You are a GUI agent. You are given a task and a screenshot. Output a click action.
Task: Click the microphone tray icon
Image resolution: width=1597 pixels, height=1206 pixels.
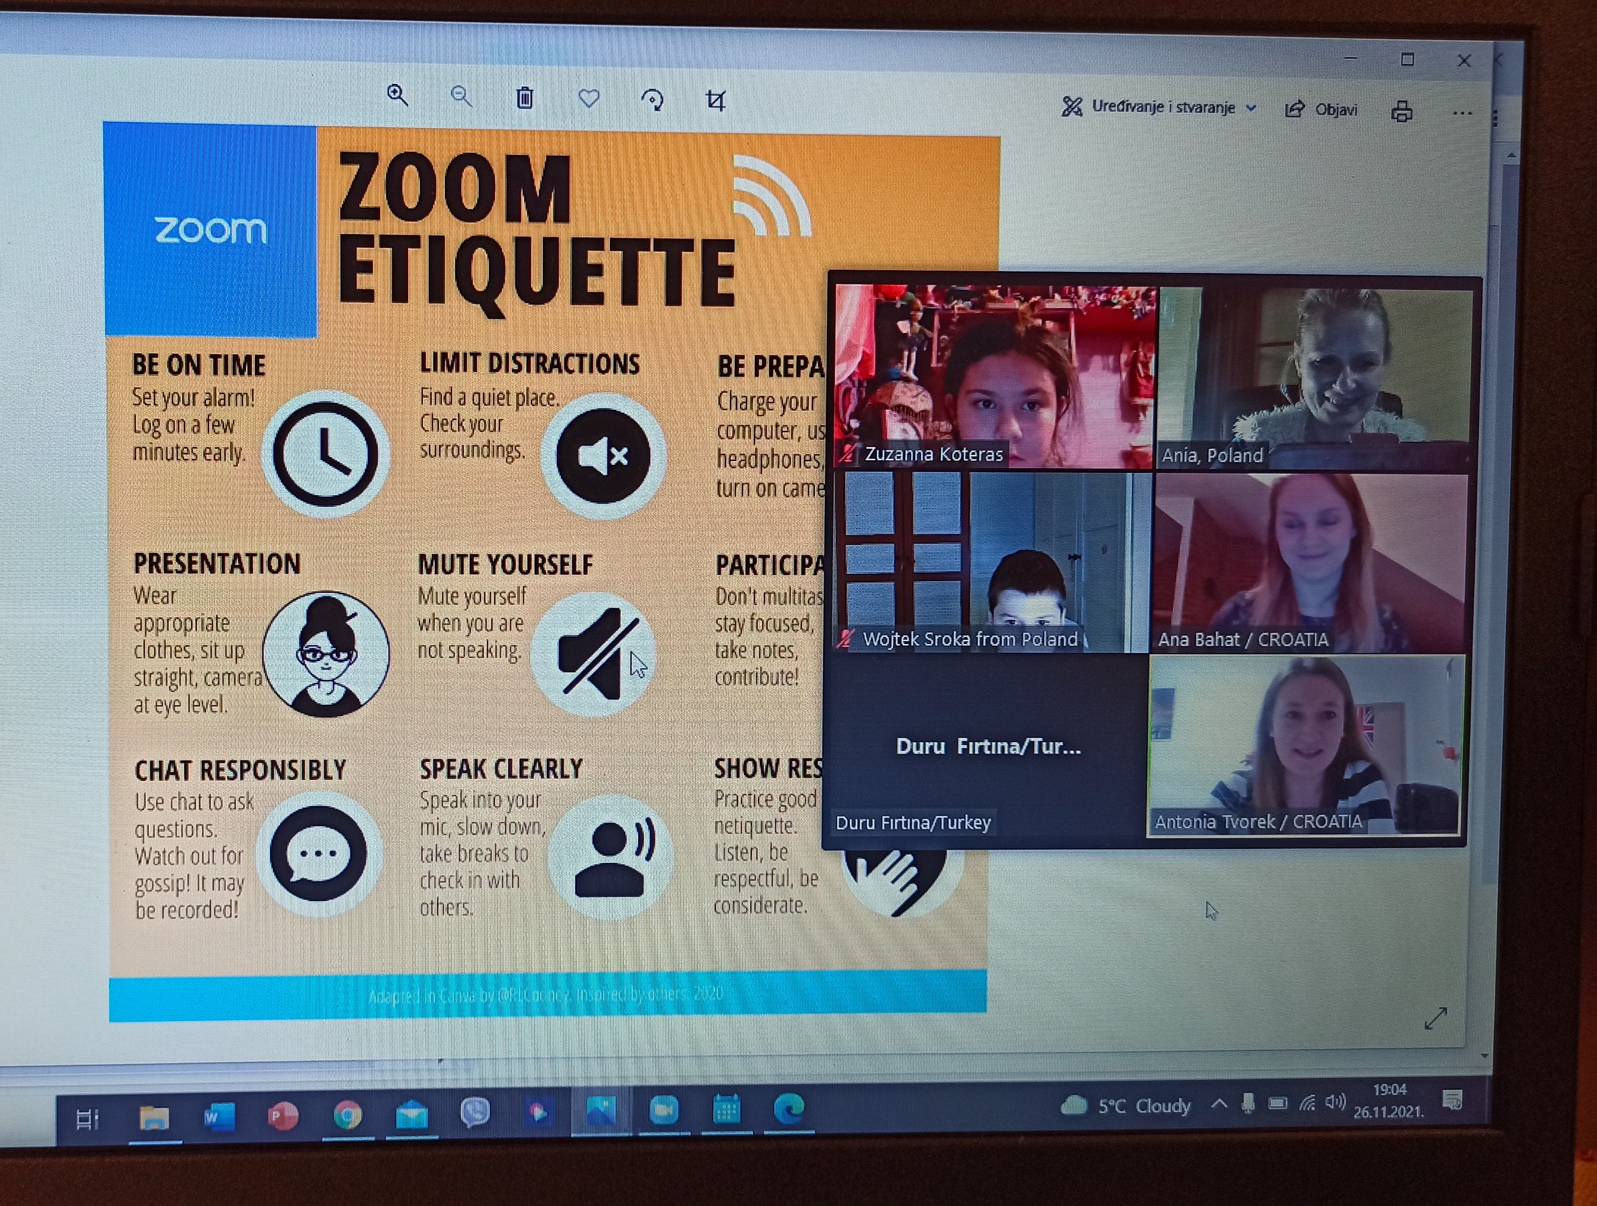coord(1249,1103)
